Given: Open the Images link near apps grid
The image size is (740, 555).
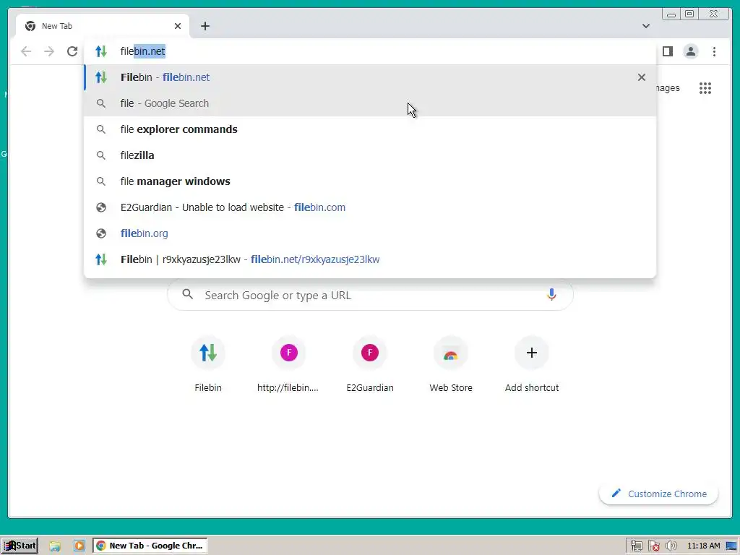Looking at the screenshot, I should tap(667, 87).
